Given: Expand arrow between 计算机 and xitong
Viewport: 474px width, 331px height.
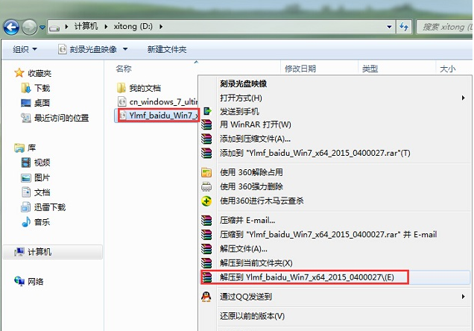Looking at the screenshot, I should click(x=106, y=27).
